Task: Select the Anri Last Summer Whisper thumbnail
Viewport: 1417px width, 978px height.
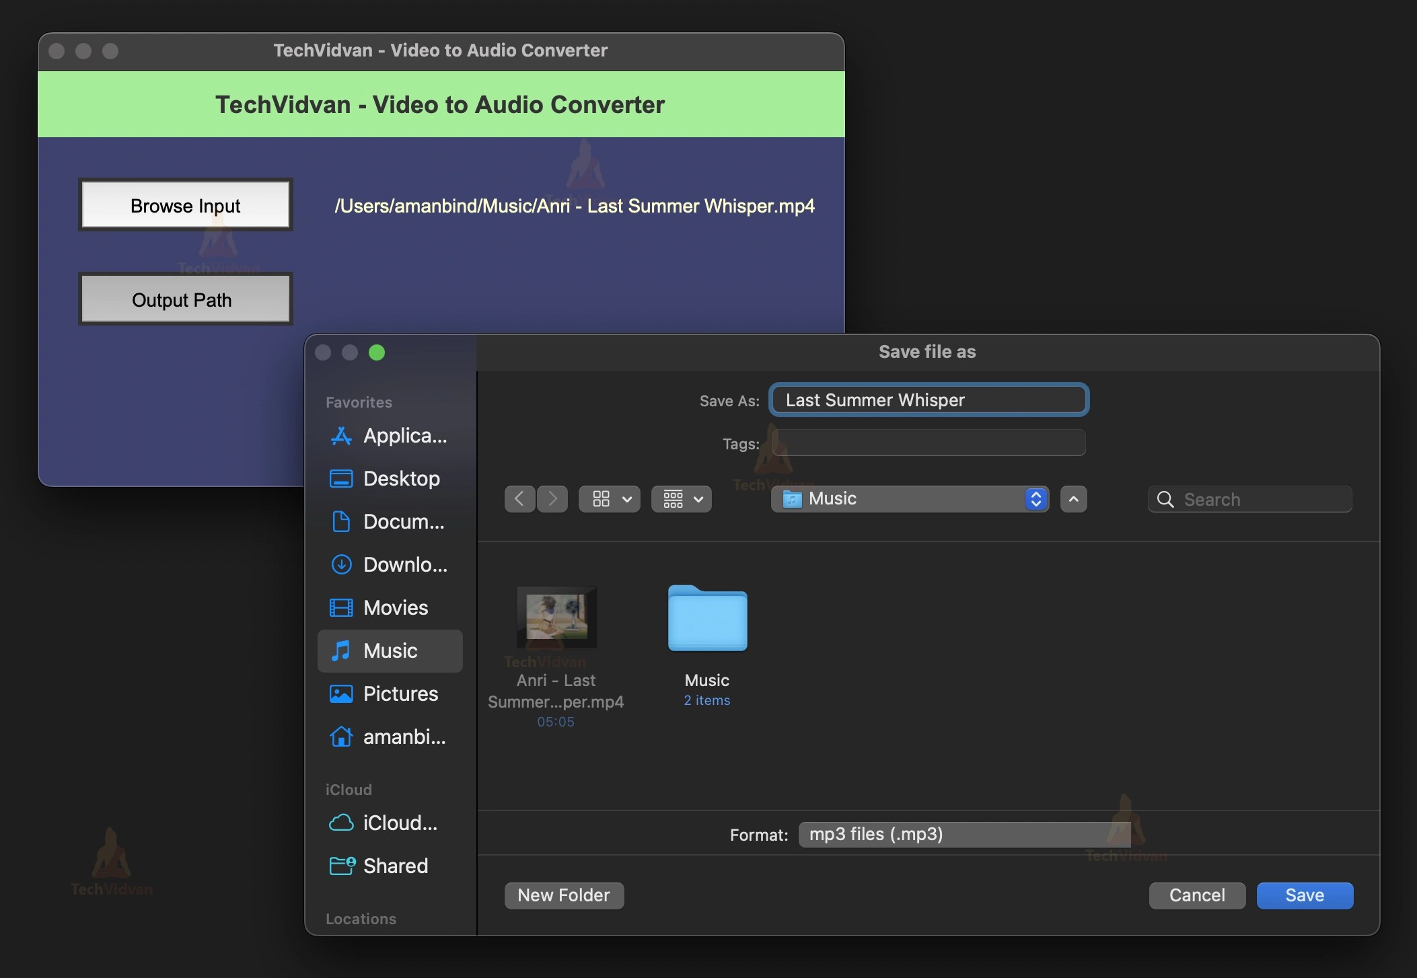Action: pos(556,617)
